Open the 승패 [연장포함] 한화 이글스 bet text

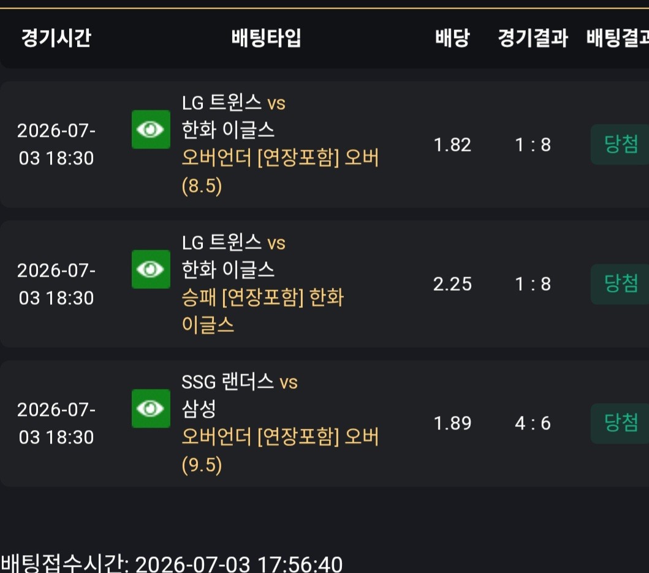[263, 311]
